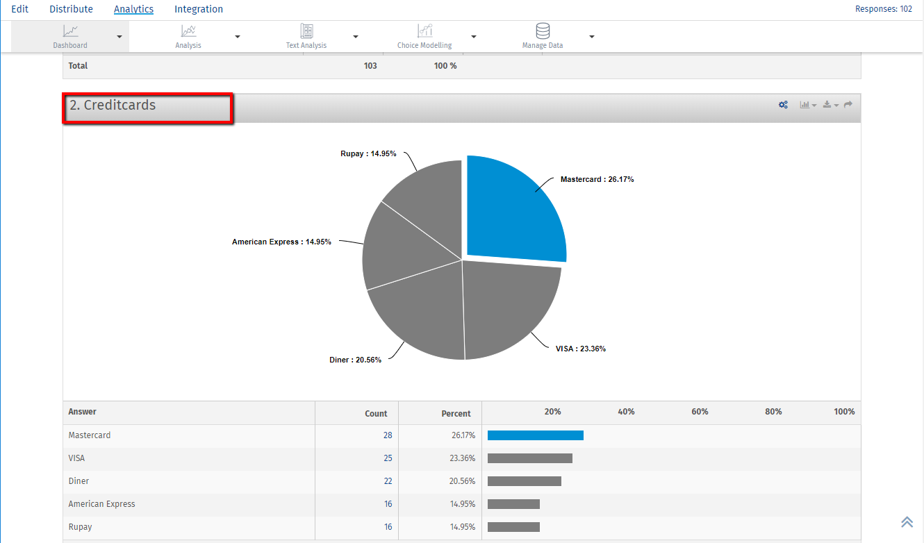
Task: Click the Mastercard answer link in table
Action: click(x=90, y=435)
